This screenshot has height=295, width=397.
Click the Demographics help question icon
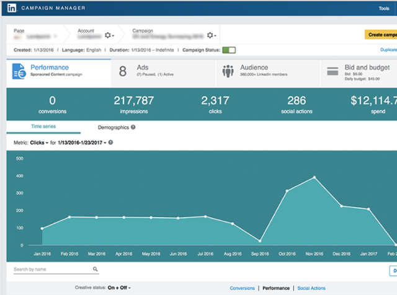pos(133,127)
